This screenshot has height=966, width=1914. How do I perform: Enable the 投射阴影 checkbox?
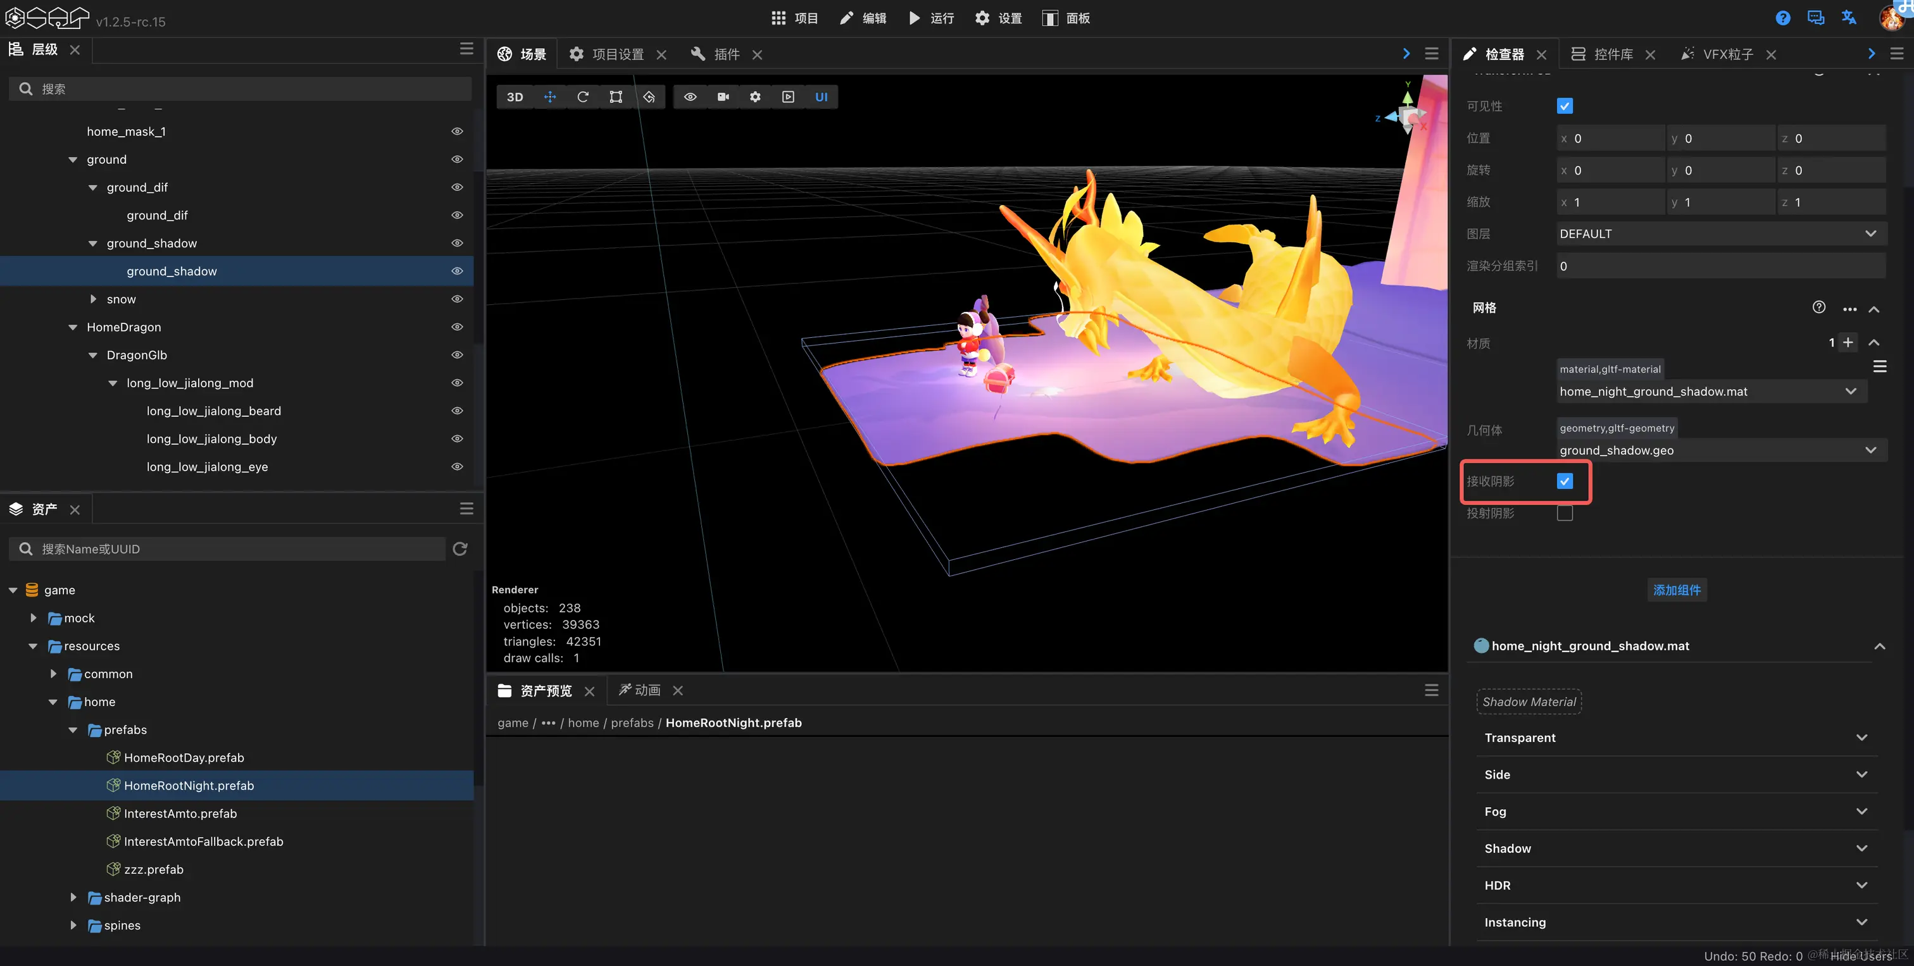tap(1565, 513)
